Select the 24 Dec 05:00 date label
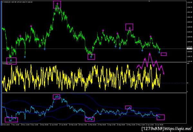This screenshot has width=193, height=132. pyautogui.click(x=44, y=125)
